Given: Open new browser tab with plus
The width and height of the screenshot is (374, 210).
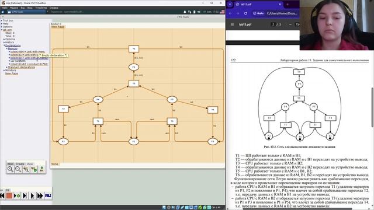Looking at the screenshot, I should 288,4.
